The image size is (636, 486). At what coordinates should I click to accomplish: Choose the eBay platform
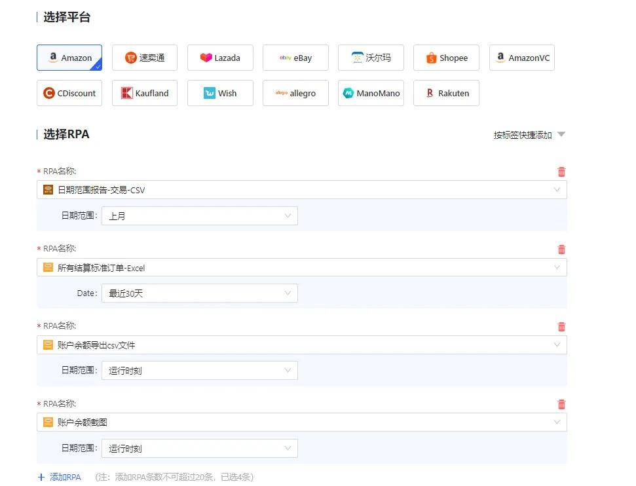pyautogui.click(x=295, y=58)
